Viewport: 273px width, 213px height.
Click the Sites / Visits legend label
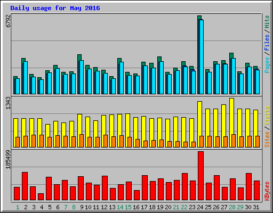pyautogui.click(x=267, y=127)
